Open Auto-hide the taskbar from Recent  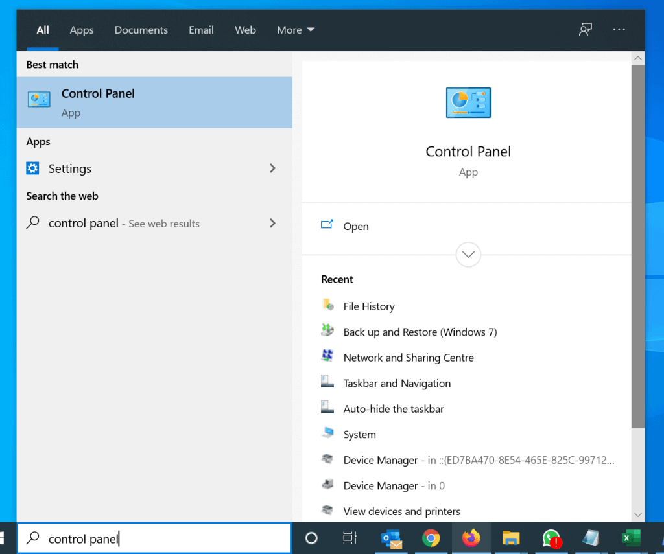394,409
